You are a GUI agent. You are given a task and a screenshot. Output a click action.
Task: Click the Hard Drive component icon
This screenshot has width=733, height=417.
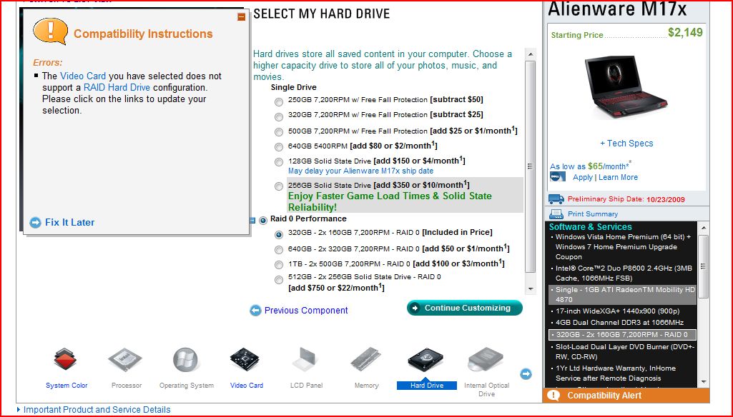coord(425,360)
